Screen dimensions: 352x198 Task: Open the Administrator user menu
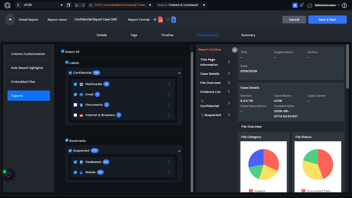tap(327, 5)
